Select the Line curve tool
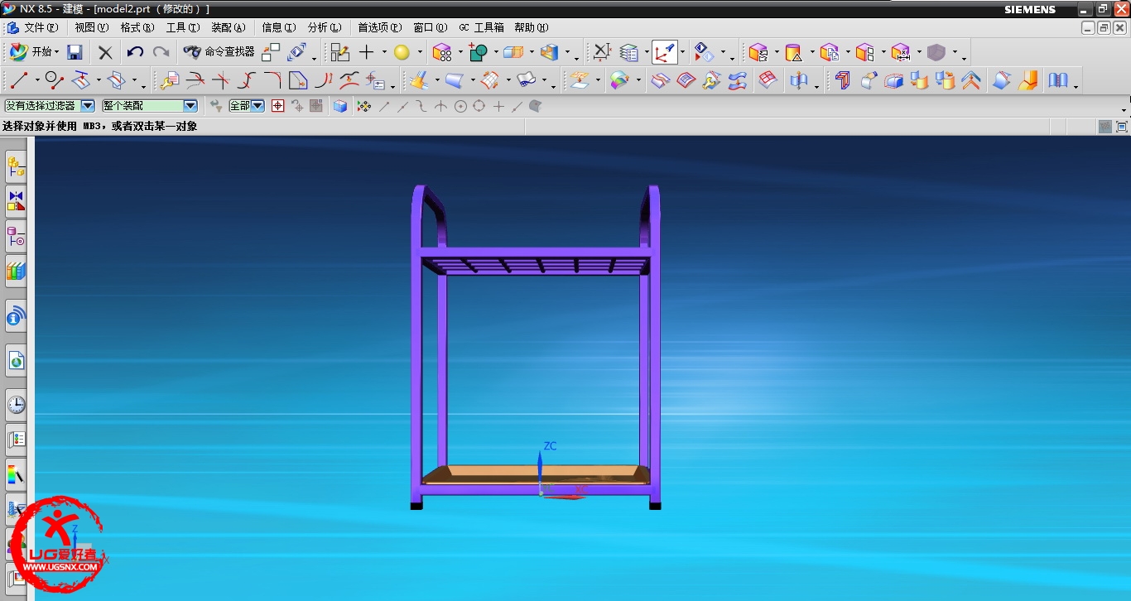The width and height of the screenshot is (1131, 601). (19, 80)
